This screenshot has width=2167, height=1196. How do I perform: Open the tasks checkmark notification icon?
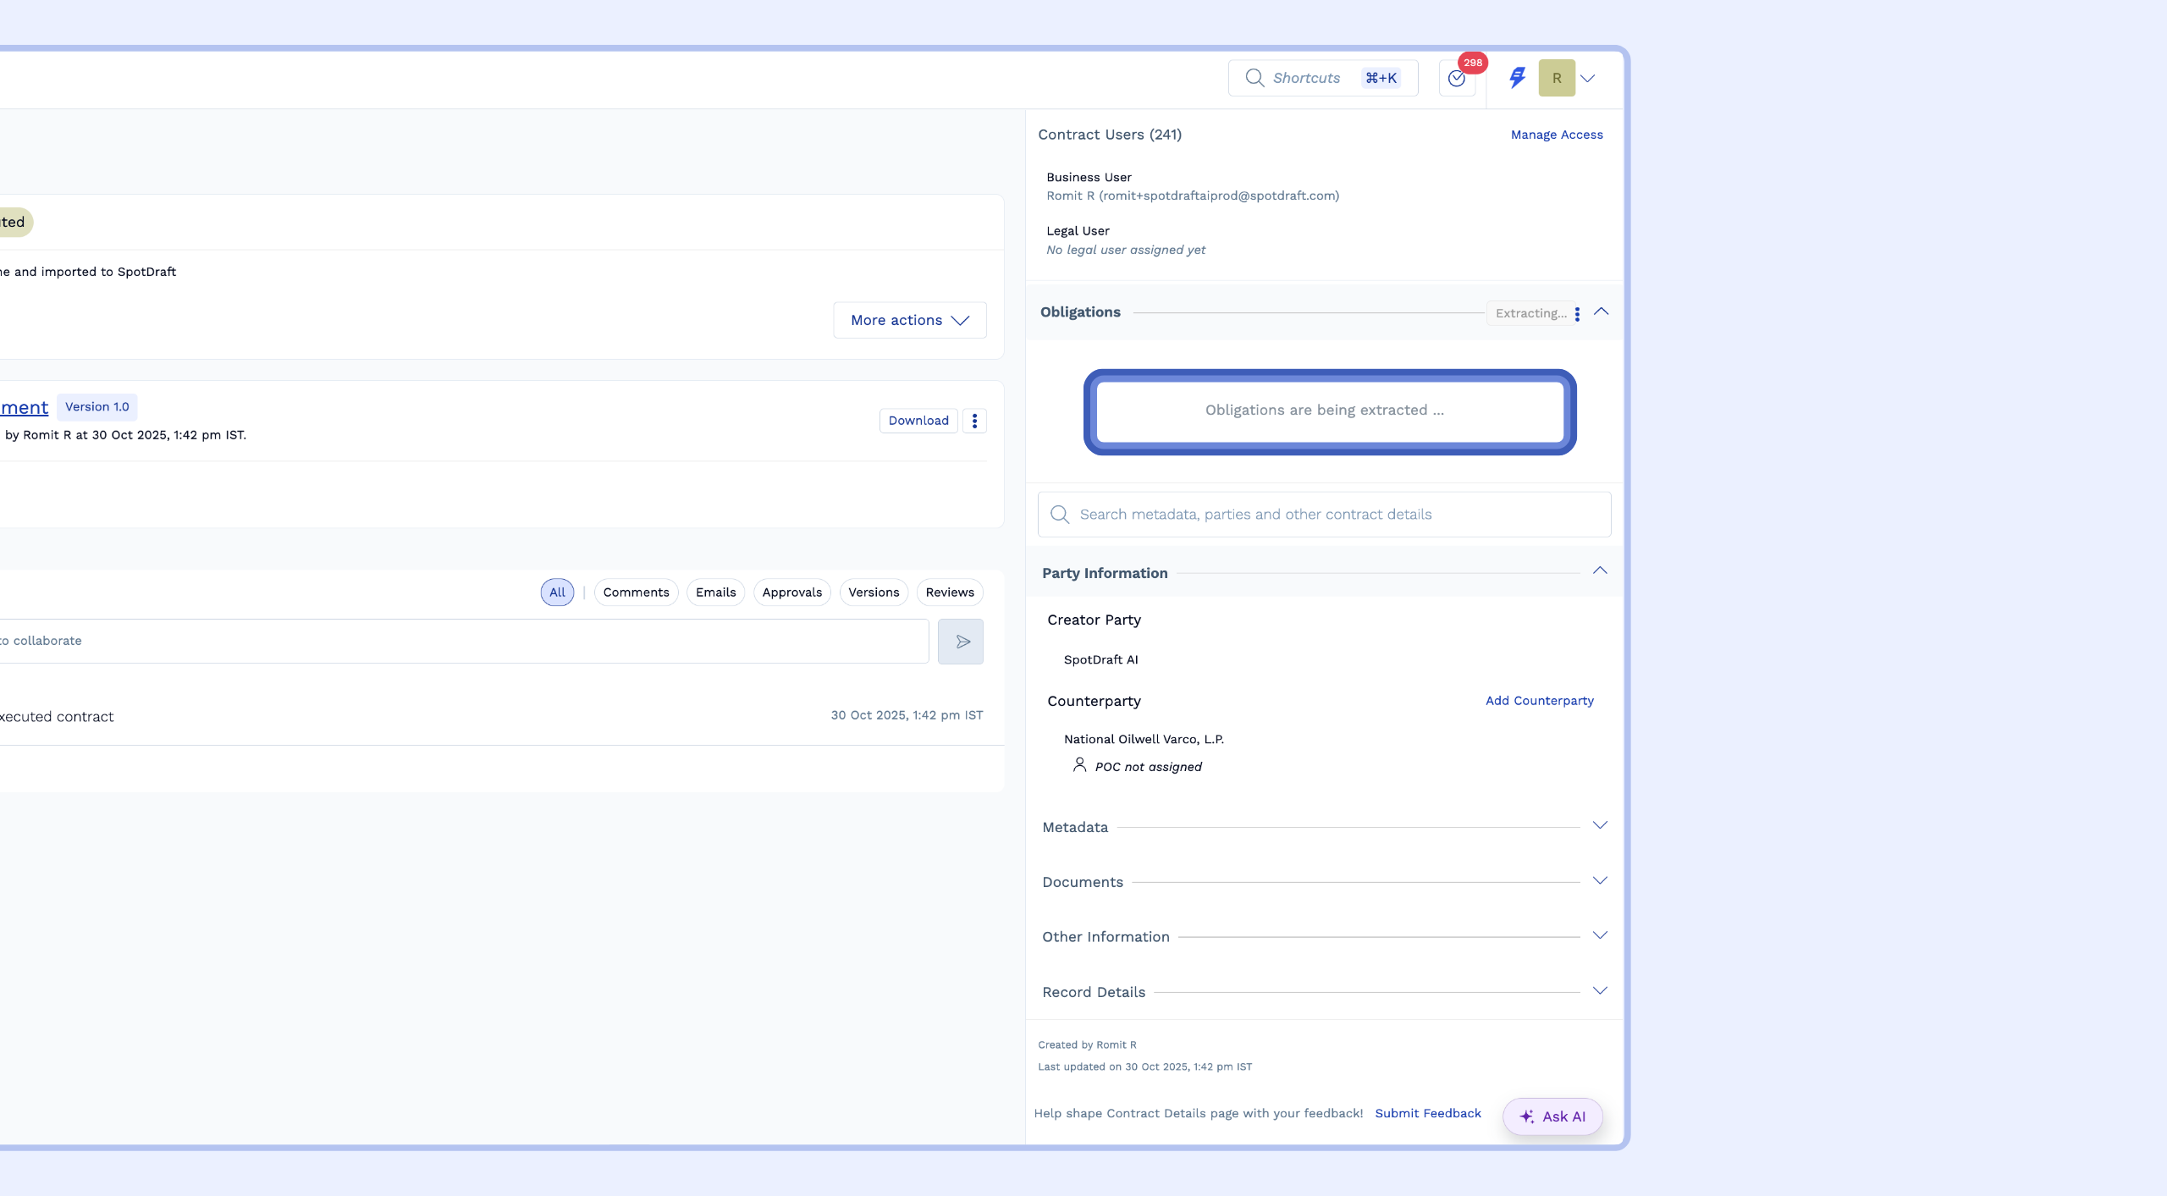1456,79
